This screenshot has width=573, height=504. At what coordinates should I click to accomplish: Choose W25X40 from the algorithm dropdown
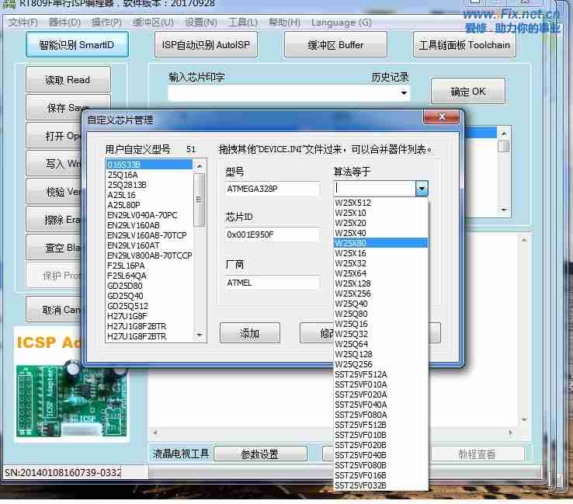coord(380,233)
